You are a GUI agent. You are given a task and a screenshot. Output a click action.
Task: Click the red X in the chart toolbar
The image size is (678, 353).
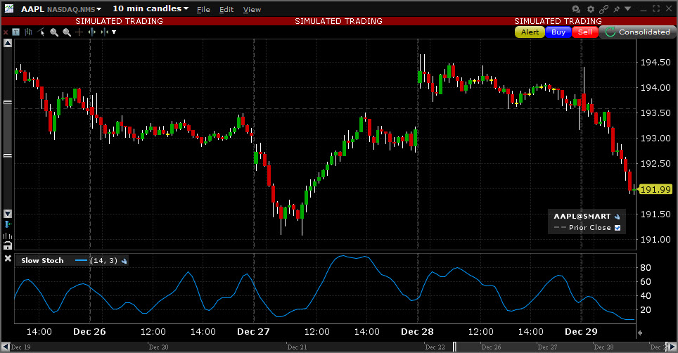point(6,32)
